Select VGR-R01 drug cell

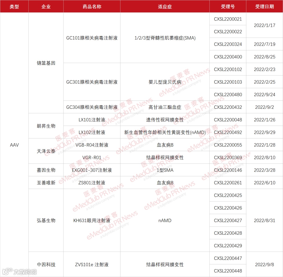pyautogui.click(x=92, y=157)
